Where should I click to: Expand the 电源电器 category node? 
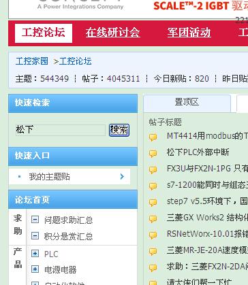(35, 269)
